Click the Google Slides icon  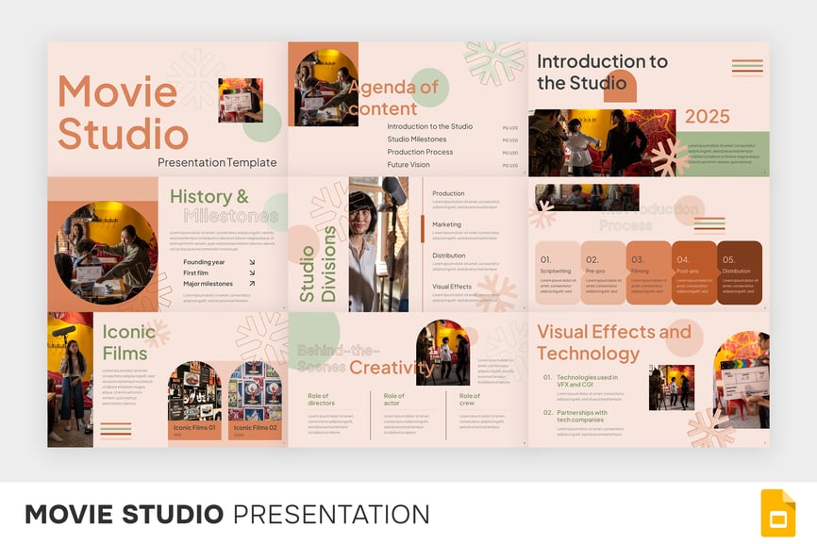(777, 514)
